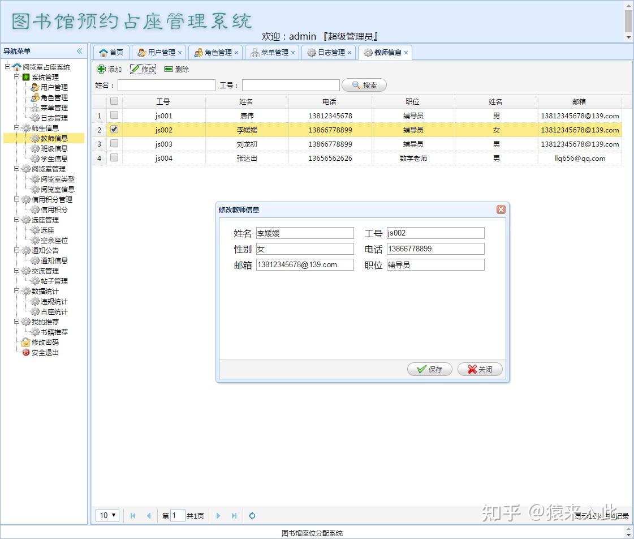
Task: Select the 修改 (Edit) pencil icon
Action: pyautogui.click(x=135, y=69)
